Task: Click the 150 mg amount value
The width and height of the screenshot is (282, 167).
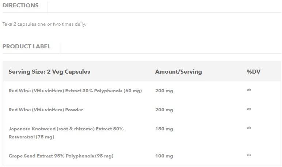Action: [x=164, y=129]
